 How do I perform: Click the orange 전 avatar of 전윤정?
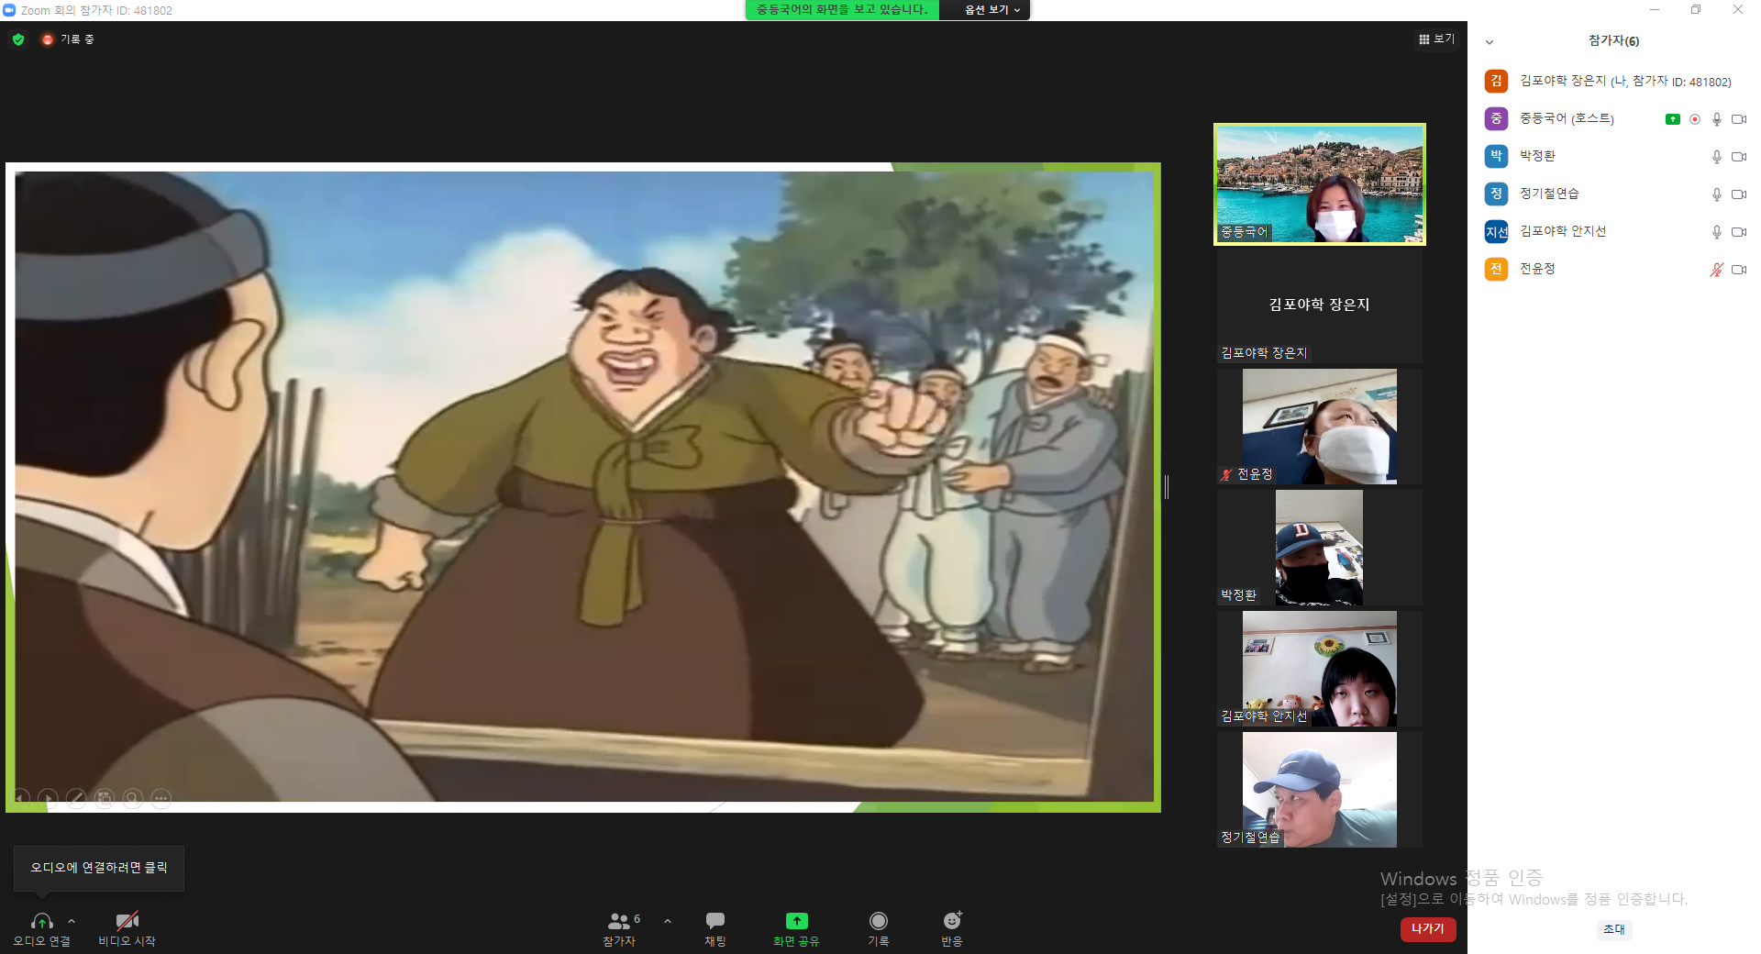[1496, 269]
